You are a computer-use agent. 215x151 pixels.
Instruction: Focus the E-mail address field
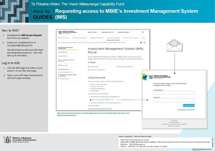pyautogui.click(x=174, y=93)
